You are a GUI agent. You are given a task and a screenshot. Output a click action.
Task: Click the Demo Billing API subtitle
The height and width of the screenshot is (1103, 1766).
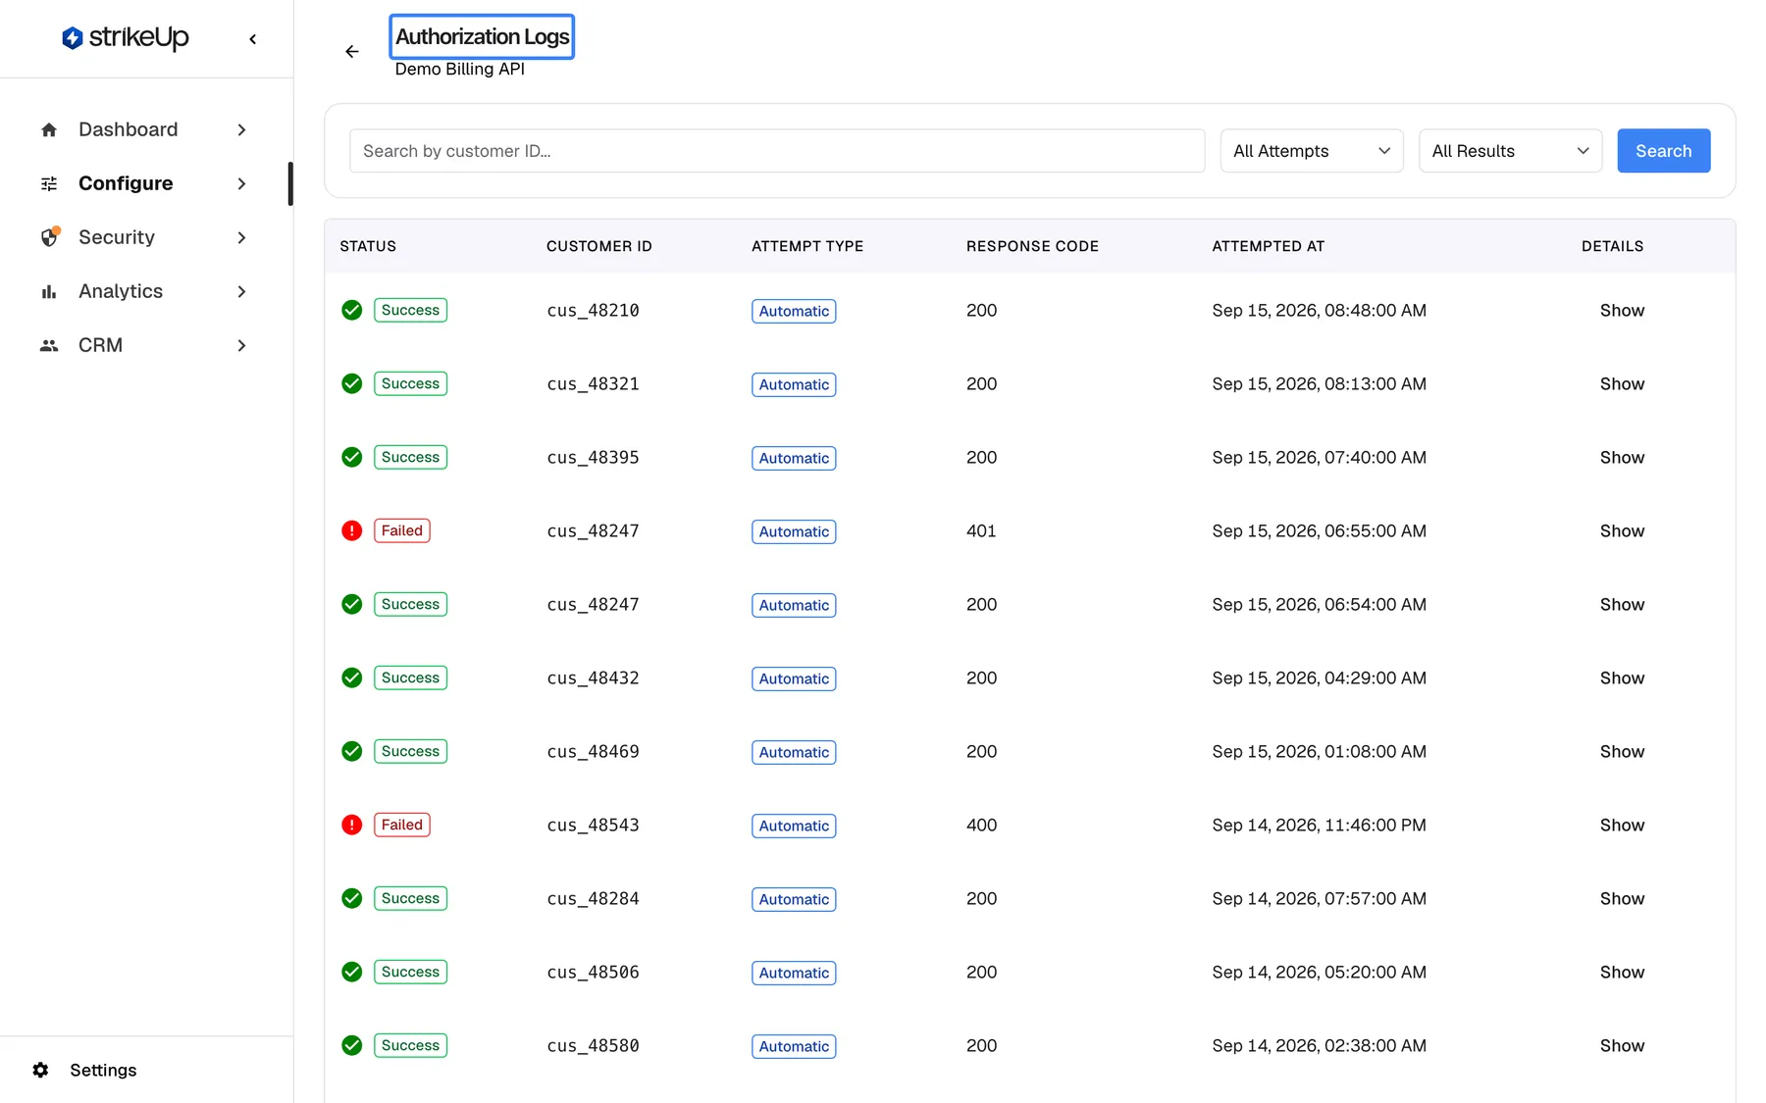point(459,69)
